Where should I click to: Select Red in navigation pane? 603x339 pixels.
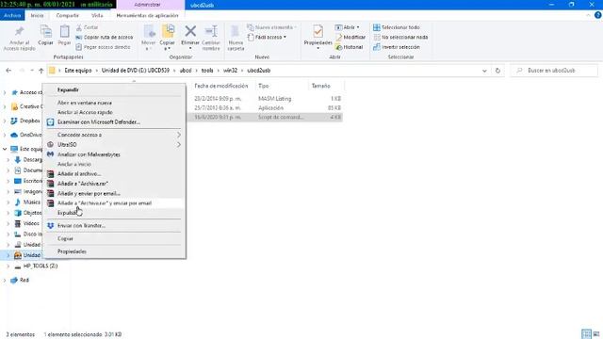point(24,281)
